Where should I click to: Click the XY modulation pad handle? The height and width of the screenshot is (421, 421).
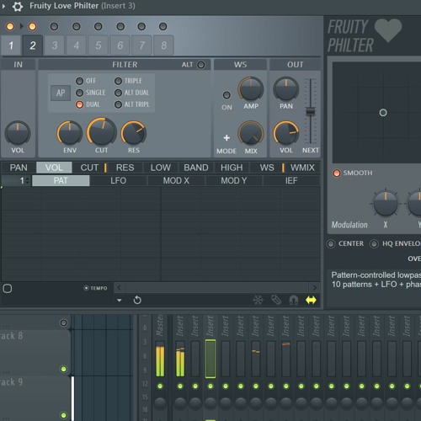pos(383,113)
